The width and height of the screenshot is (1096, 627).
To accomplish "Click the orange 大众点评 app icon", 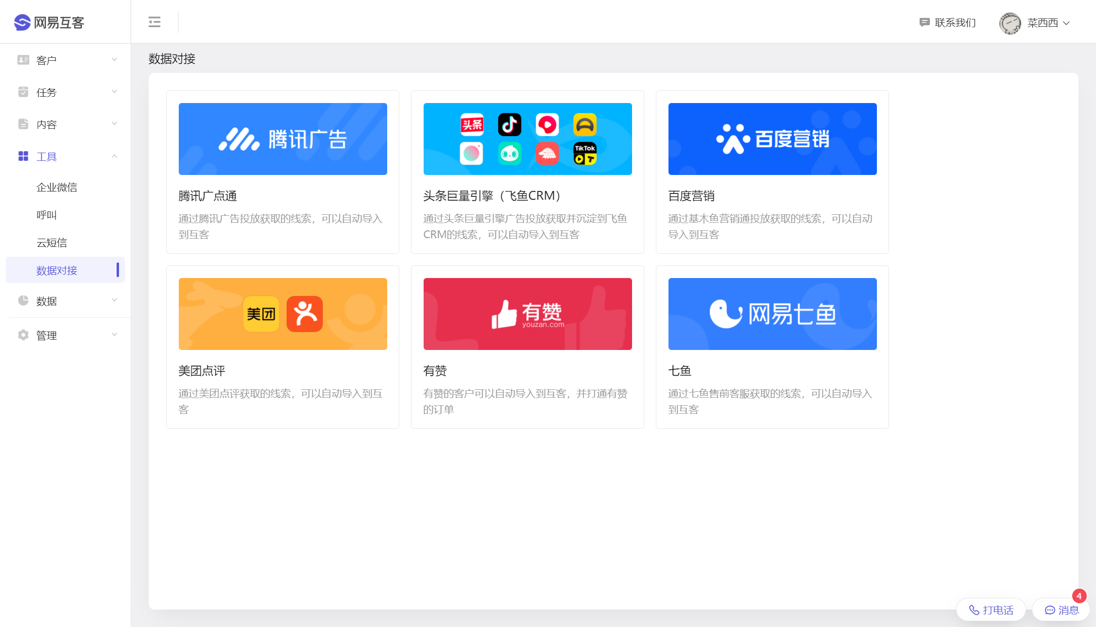I will 305,314.
